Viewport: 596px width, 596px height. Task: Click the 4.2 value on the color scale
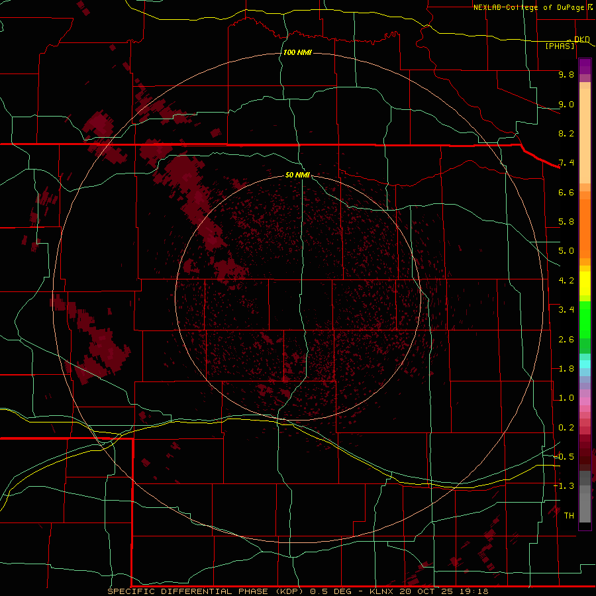[566, 281]
